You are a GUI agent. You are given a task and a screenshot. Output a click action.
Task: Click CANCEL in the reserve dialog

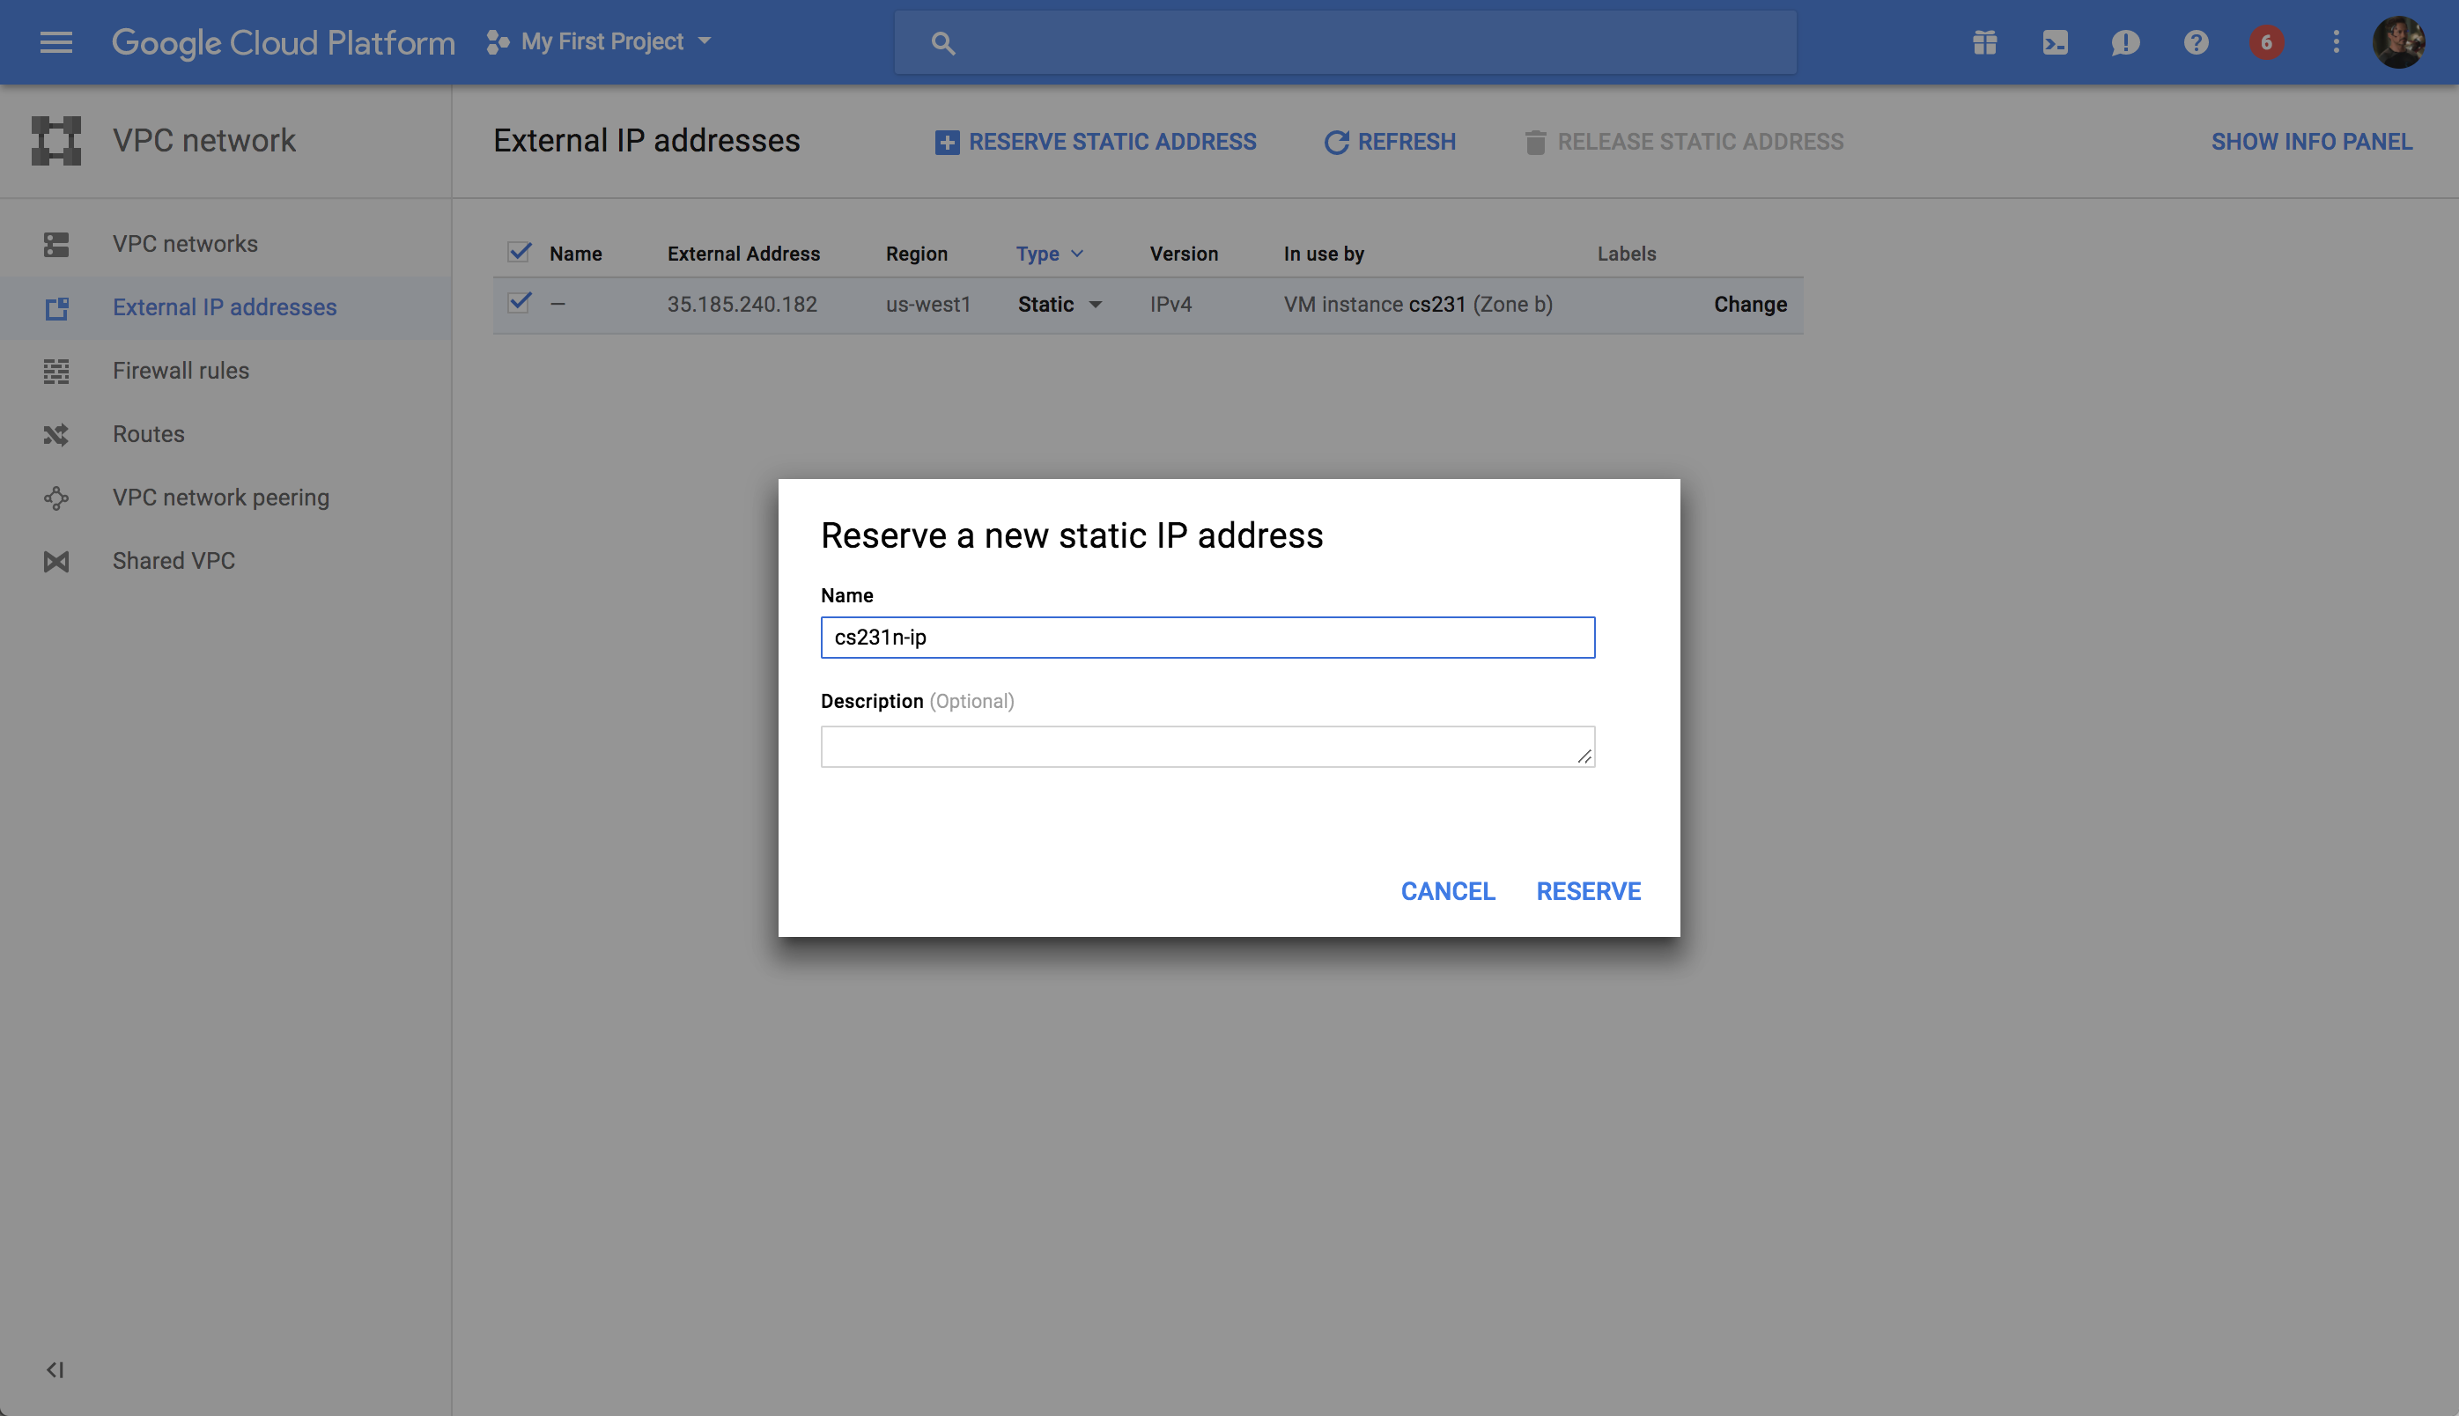pos(1446,891)
